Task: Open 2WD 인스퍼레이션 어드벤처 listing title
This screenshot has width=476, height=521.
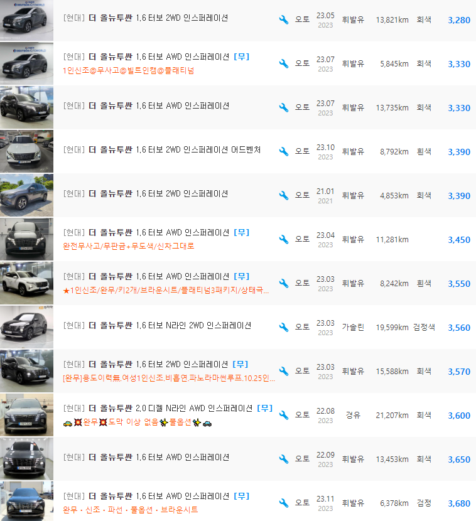Action: (x=162, y=150)
